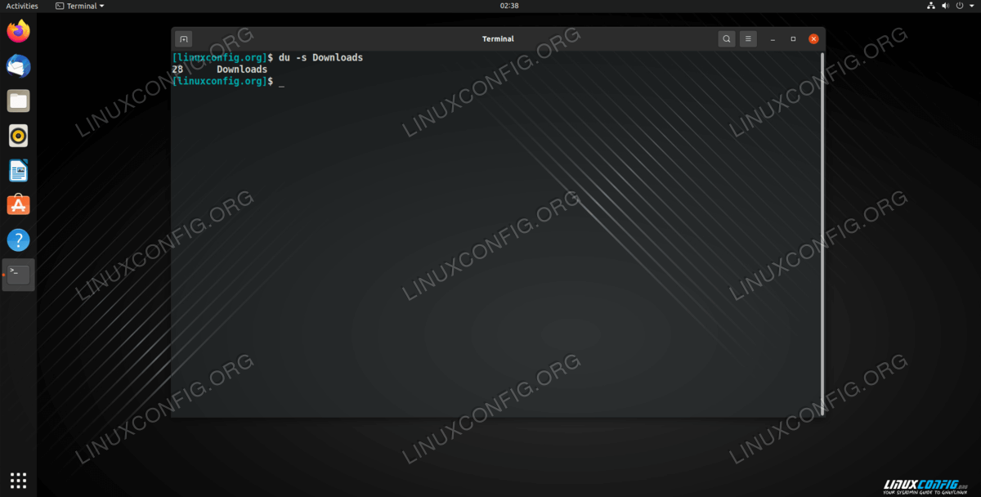Screen dimensions: 981x497
Task: Show Applications grid
Action: point(18,480)
